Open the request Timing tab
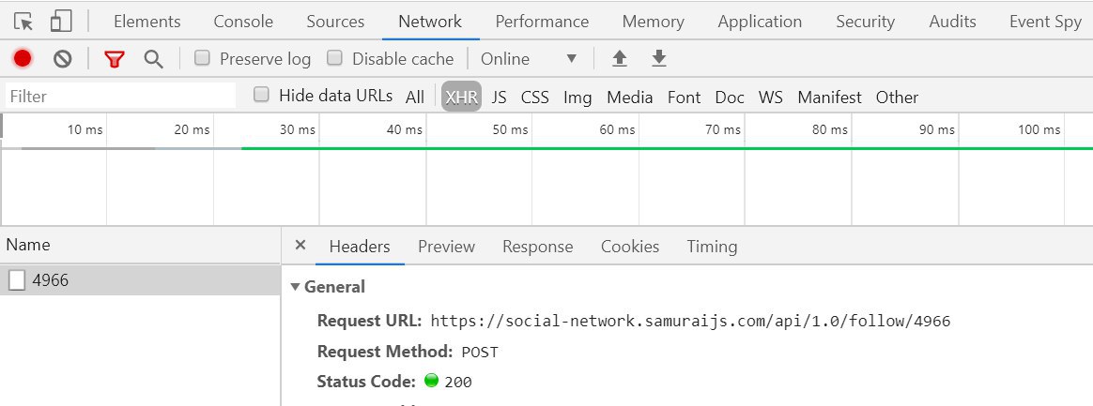1093x406 pixels. 712,247
